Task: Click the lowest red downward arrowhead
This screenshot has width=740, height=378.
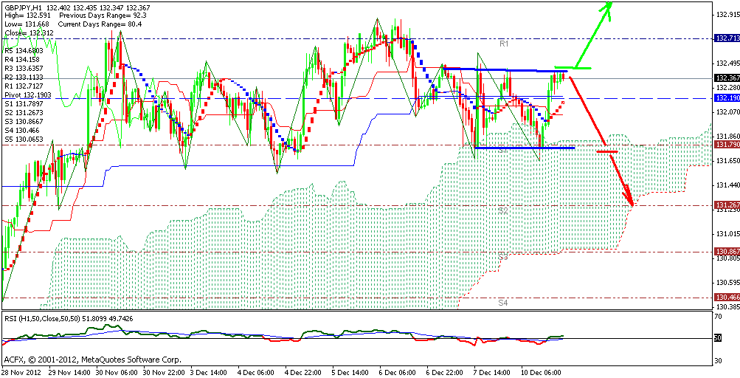Action: [x=631, y=202]
